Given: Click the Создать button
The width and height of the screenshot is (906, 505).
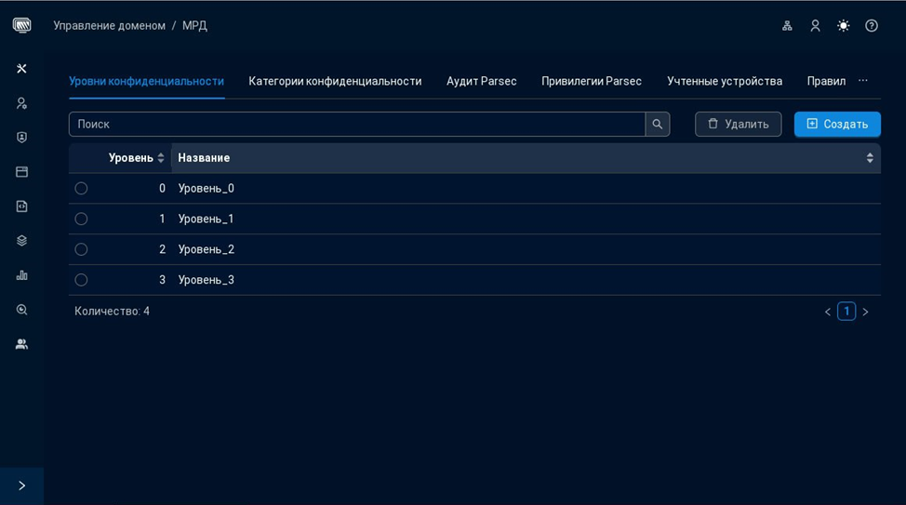Looking at the screenshot, I should click(837, 124).
